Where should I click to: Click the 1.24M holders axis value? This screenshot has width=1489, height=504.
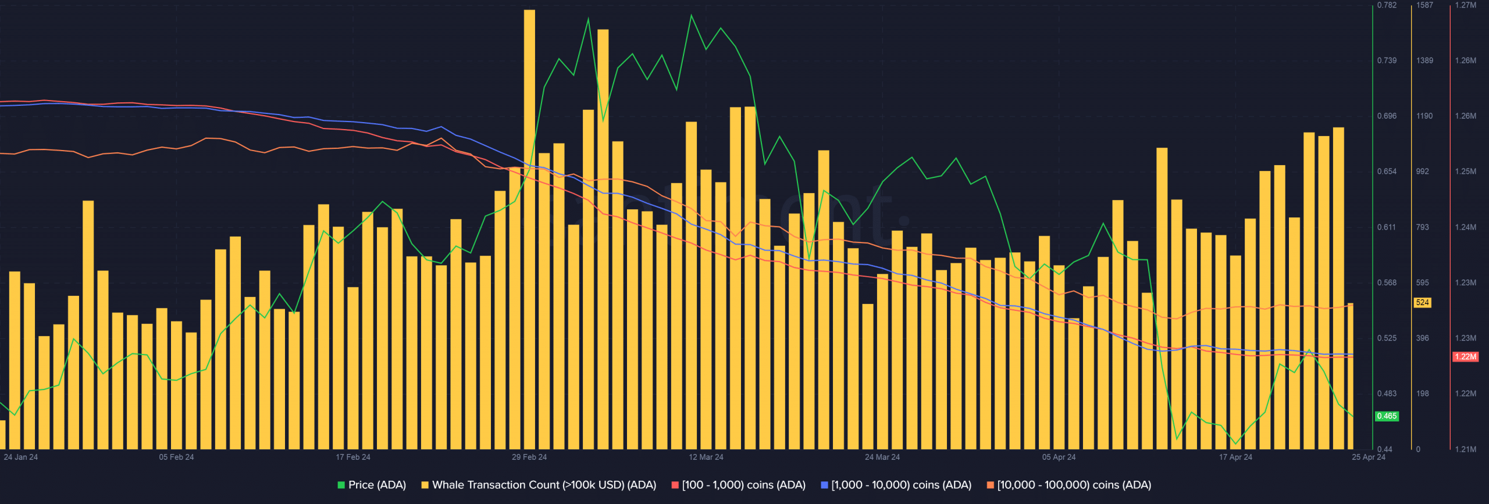1466,227
